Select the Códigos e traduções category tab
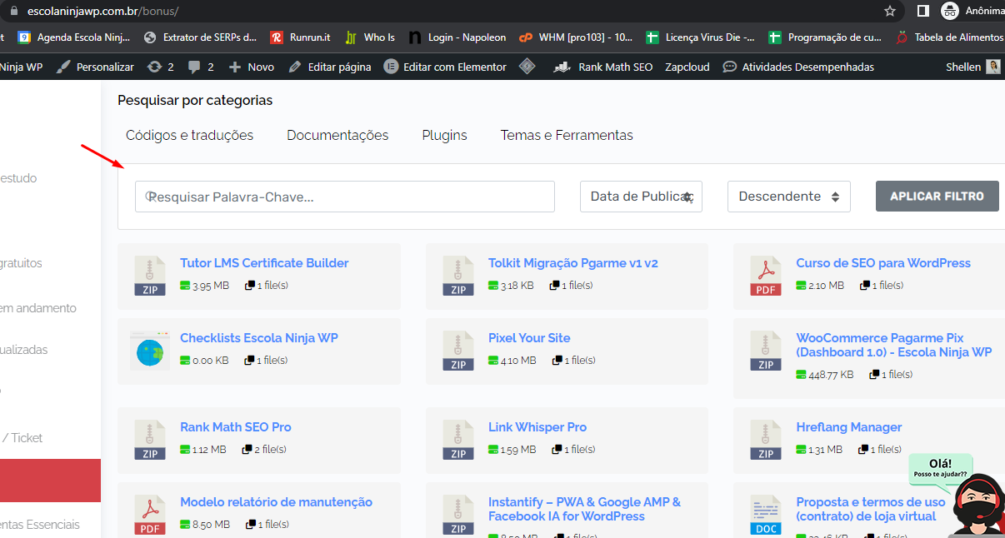The height and width of the screenshot is (538, 1005). 189,135
